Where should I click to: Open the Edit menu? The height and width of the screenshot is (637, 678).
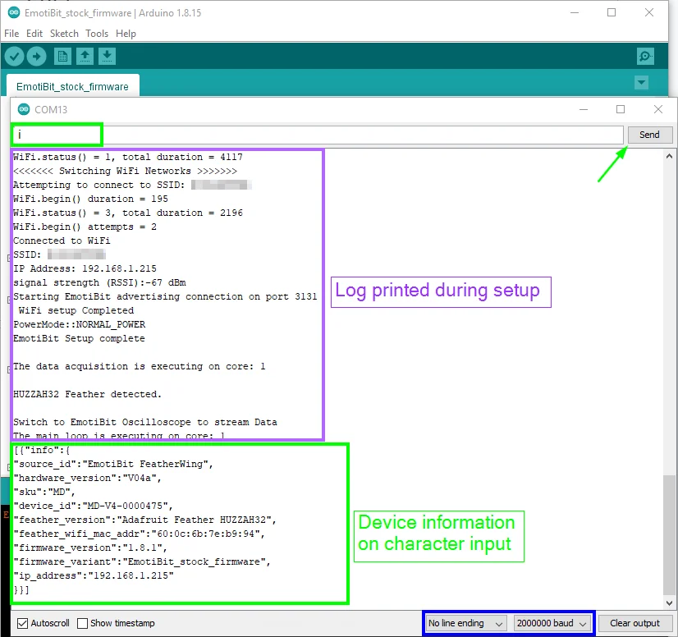point(34,34)
